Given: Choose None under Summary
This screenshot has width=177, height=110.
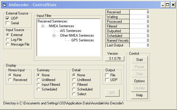Looking at the screenshot, I should point(38,75).
